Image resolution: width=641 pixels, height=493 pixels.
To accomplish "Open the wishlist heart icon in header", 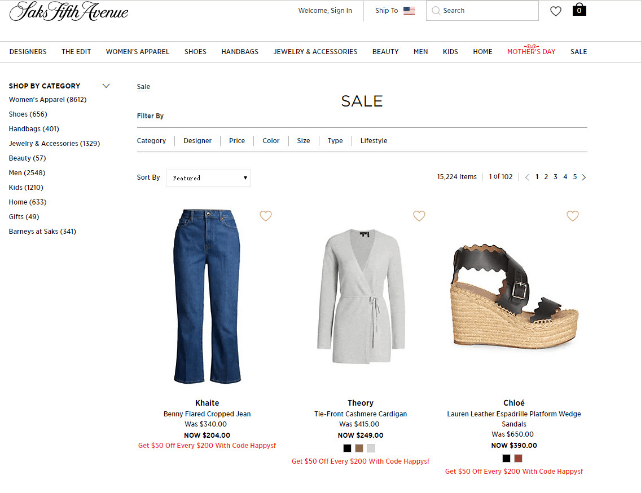I will pos(556,11).
